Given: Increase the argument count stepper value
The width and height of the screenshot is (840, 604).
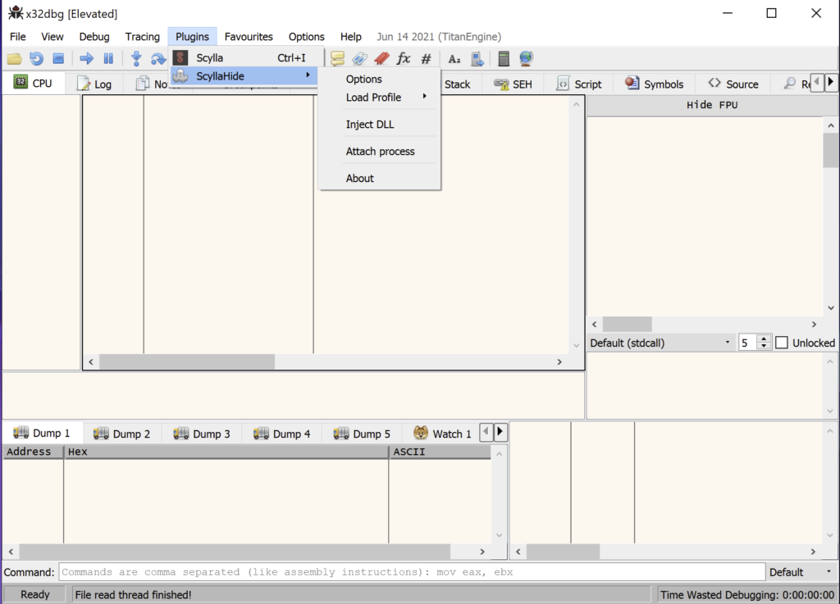Looking at the screenshot, I should click(x=763, y=338).
